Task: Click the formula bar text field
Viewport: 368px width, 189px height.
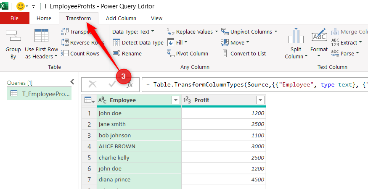Action: pos(255,84)
